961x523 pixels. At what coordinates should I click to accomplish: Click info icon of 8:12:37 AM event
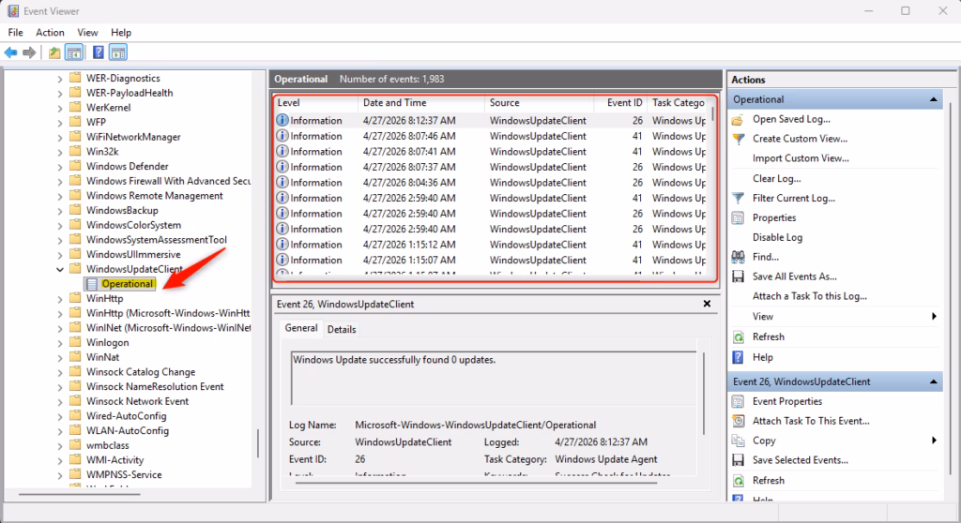[x=282, y=121]
